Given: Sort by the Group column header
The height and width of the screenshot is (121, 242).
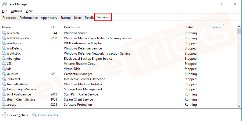Looking at the screenshot, I should (x=223, y=27).
